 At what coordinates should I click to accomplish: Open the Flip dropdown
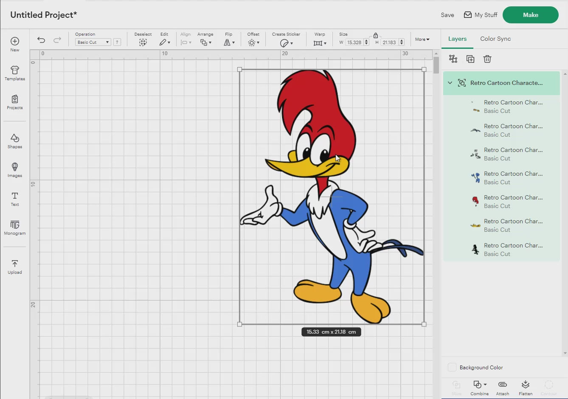[229, 42]
